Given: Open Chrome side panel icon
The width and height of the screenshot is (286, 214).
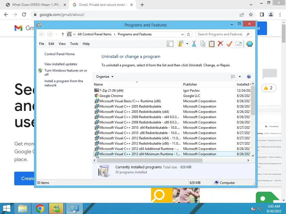Looking at the screenshot, I should [262, 14].
